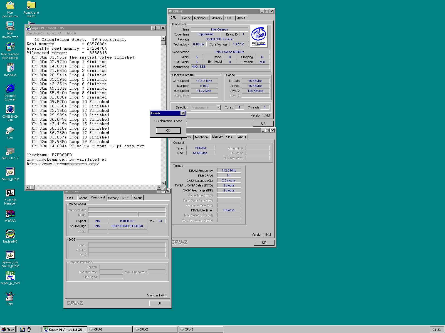Click the second quick launch icon in taskbar
445x333 pixels.
pos(29,329)
